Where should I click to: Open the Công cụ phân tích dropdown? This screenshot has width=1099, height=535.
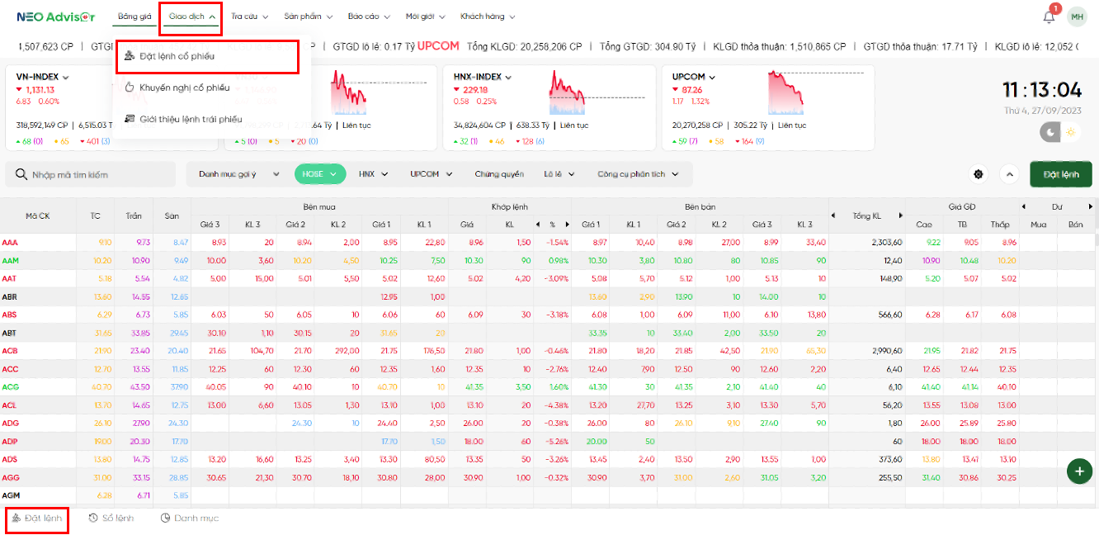click(638, 174)
